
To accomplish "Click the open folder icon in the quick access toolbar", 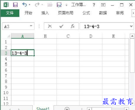I will tap(50, 5).
